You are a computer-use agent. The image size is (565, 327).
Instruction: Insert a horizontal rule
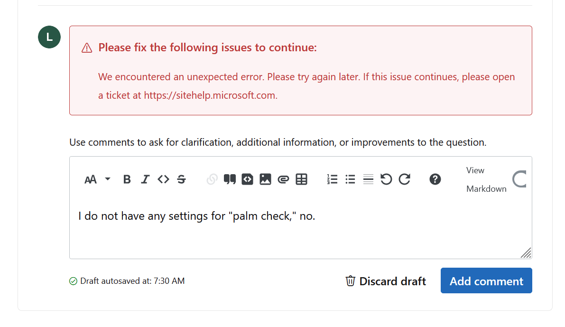[x=368, y=179]
